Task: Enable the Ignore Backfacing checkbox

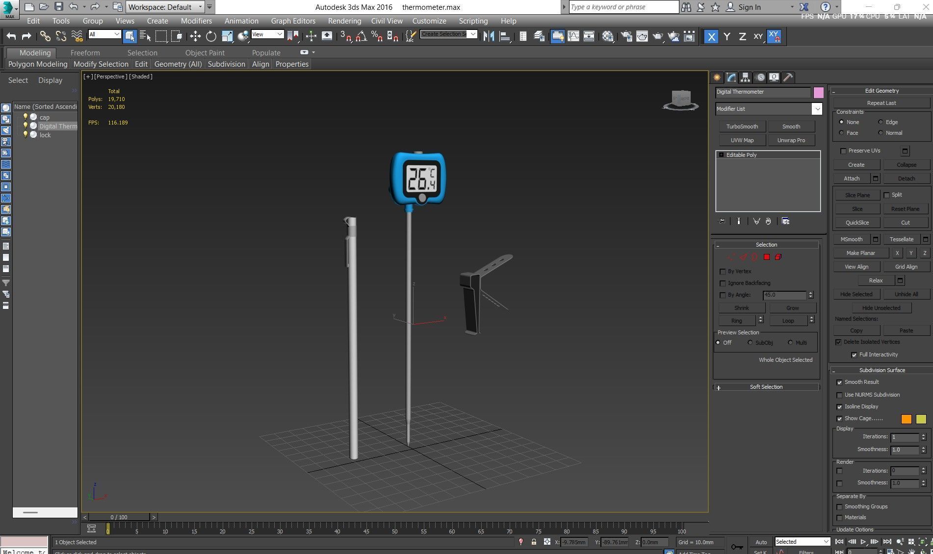Action: tap(723, 283)
